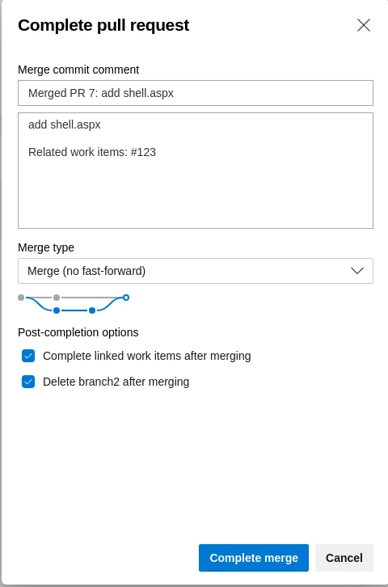Image resolution: width=388 pixels, height=587 pixels.
Task: Click 'Related work items: #123' line in description
Action: pyautogui.click(x=92, y=152)
